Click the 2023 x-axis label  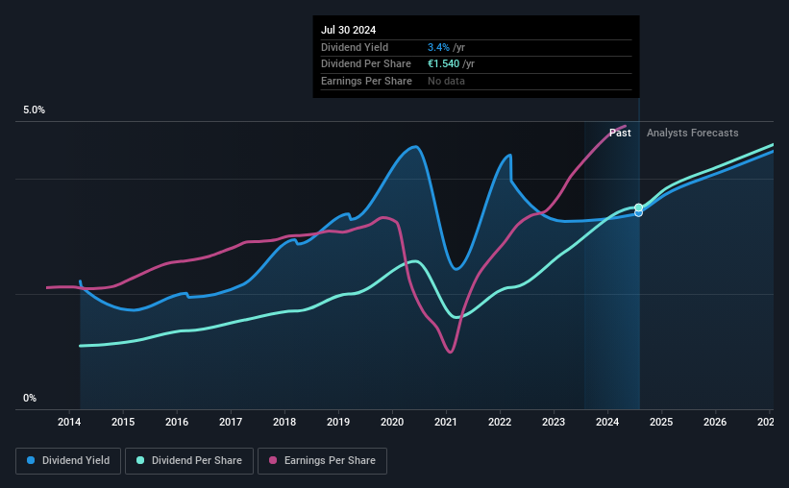(554, 422)
